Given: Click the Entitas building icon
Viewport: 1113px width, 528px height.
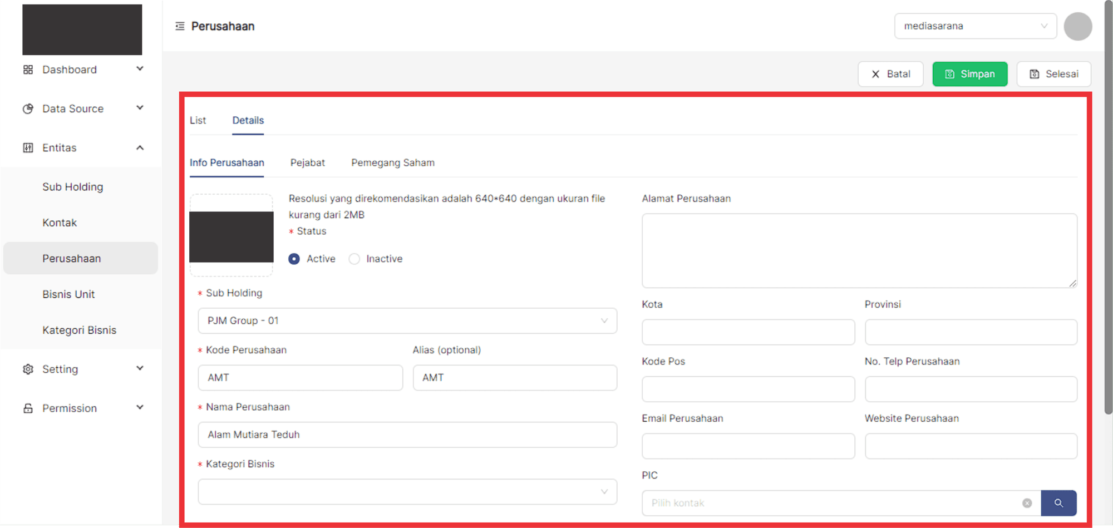Looking at the screenshot, I should tap(28, 147).
